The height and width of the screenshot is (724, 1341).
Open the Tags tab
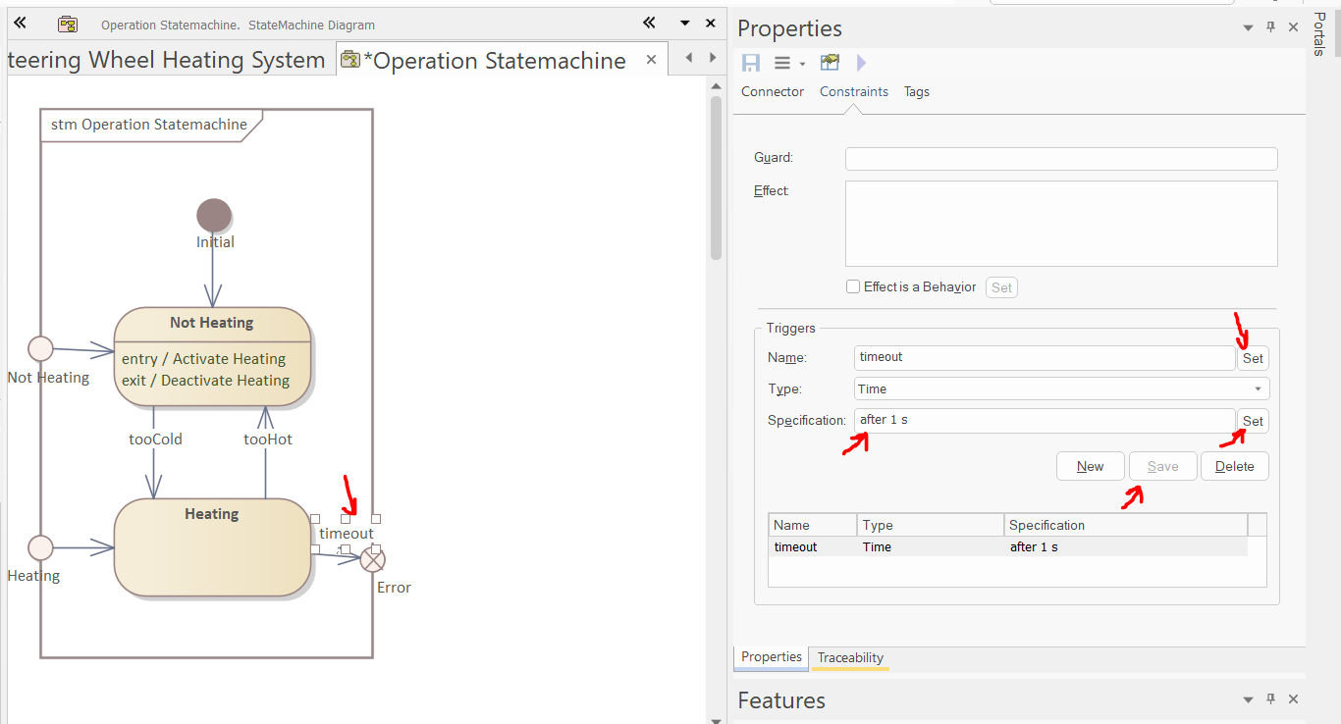click(916, 91)
